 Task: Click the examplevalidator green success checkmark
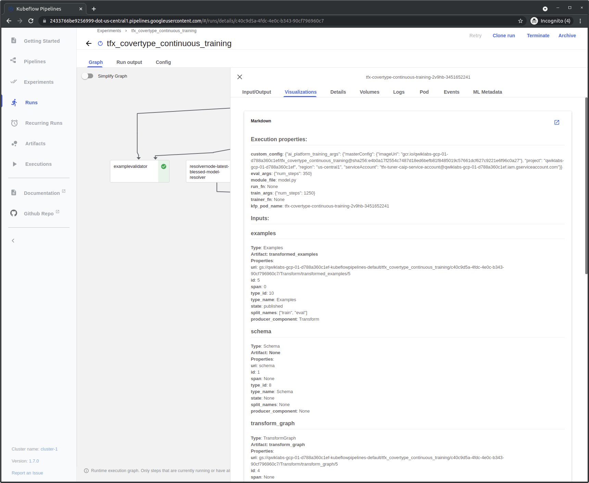pyautogui.click(x=164, y=166)
